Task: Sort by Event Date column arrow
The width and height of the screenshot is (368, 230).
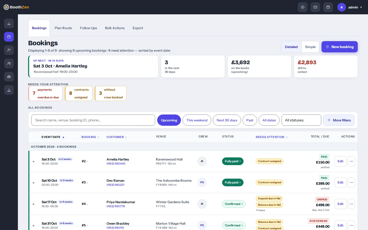Action: 63,137
